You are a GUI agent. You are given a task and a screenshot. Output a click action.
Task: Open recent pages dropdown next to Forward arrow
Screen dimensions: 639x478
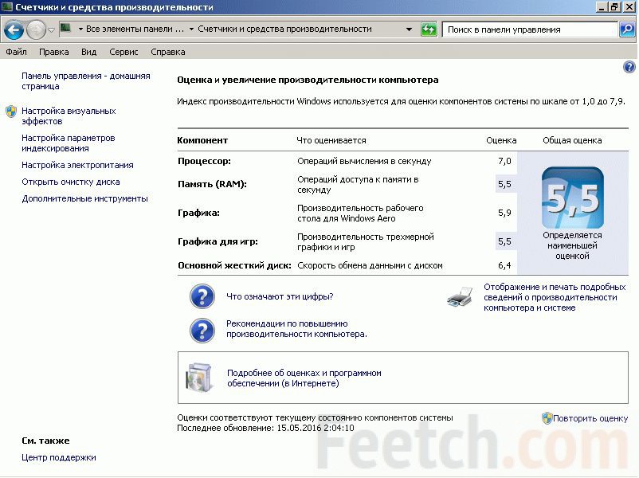(x=51, y=29)
